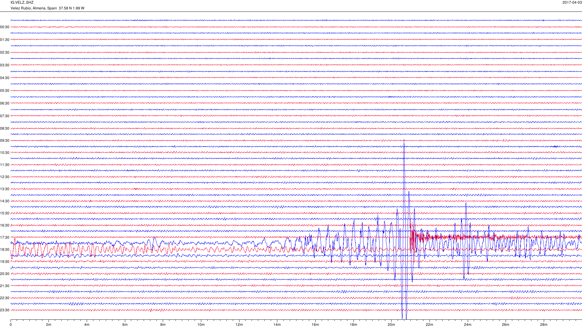This screenshot has height=327, width=582.
Task: Click the 02:30 time label
Action: tap(5, 52)
